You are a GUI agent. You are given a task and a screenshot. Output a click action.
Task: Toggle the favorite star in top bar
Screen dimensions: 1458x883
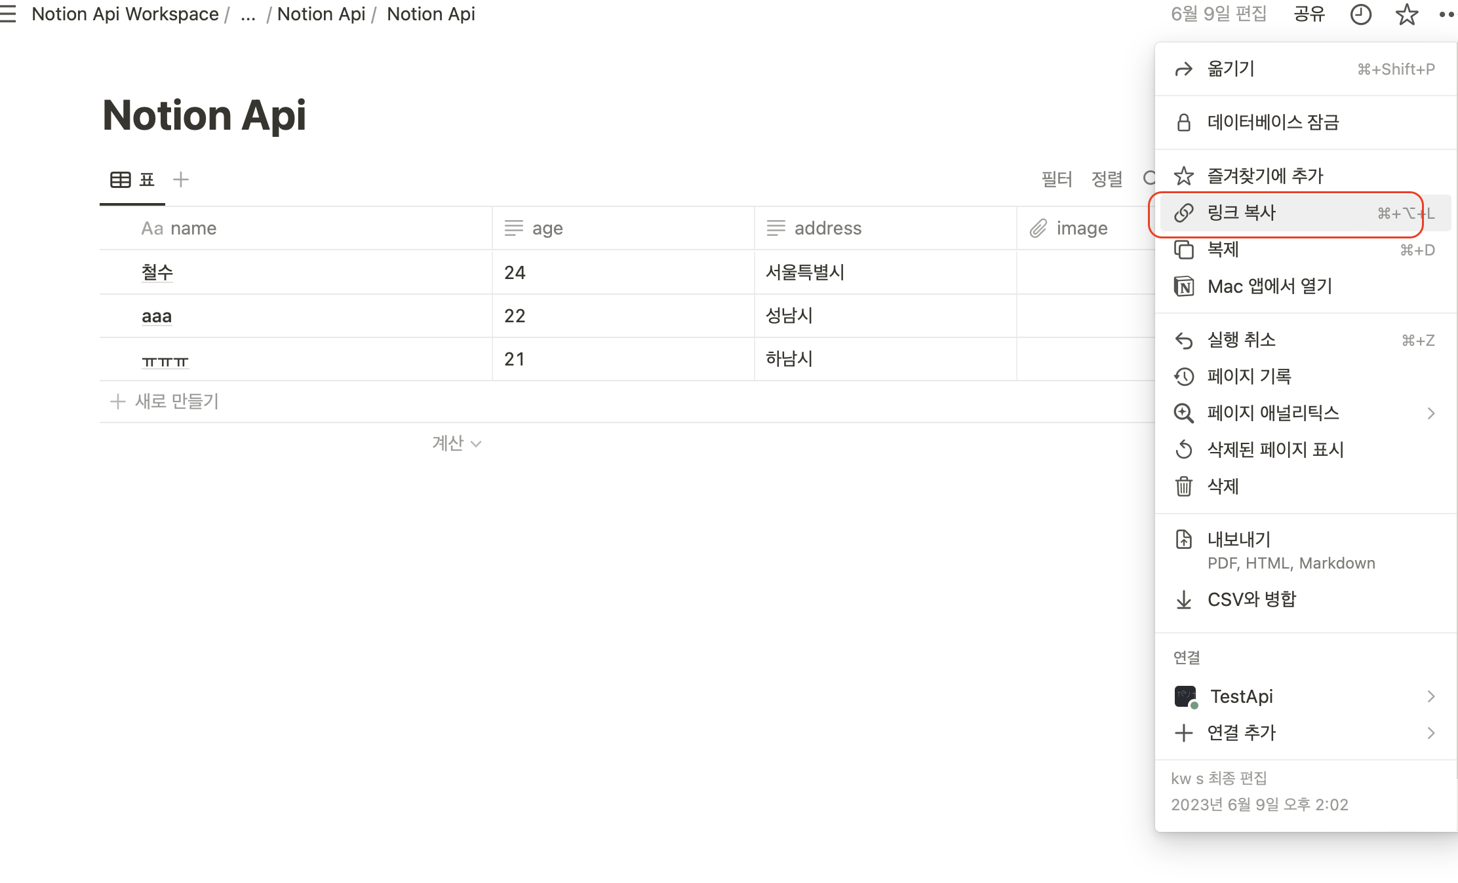click(x=1406, y=14)
